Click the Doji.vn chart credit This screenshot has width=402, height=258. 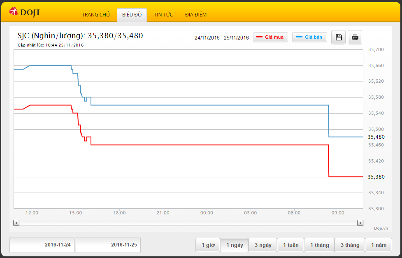click(381, 228)
